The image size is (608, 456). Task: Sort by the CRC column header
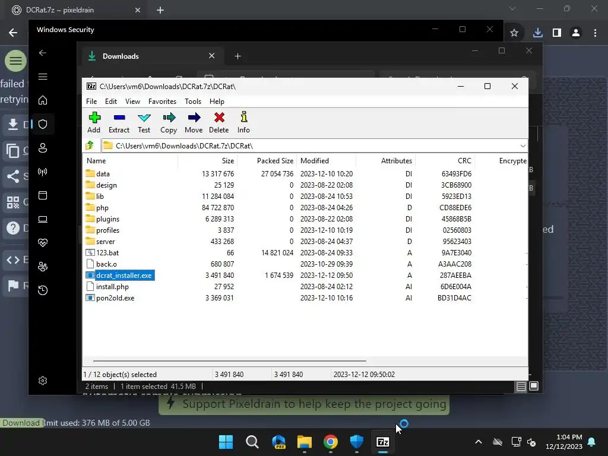click(445, 160)
